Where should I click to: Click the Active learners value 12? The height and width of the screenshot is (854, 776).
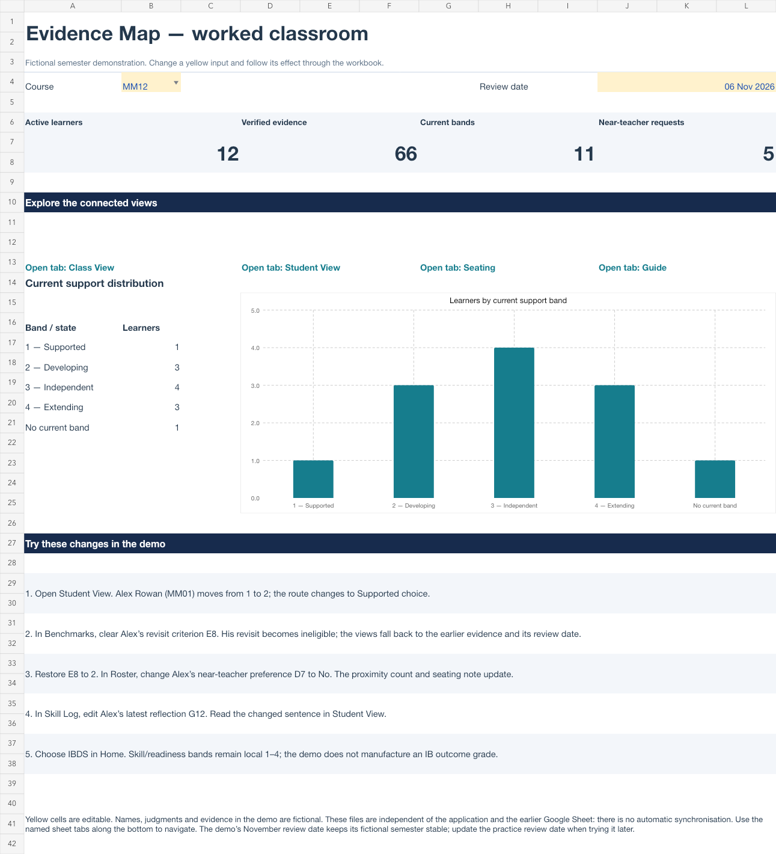[228, 154]
